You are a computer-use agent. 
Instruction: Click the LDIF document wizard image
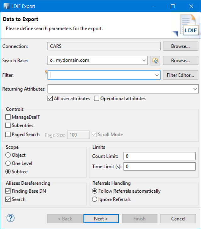pos(186,26)
